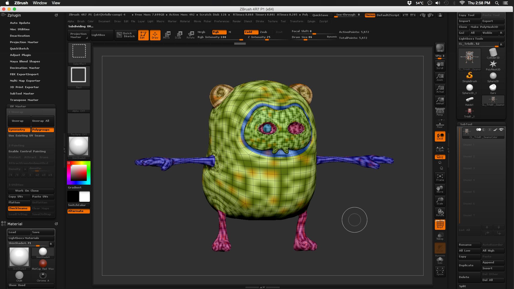514x289 pixels.
Task: Select the CL_Trloll1_SeamsColor subtool row
Action: 483,133
